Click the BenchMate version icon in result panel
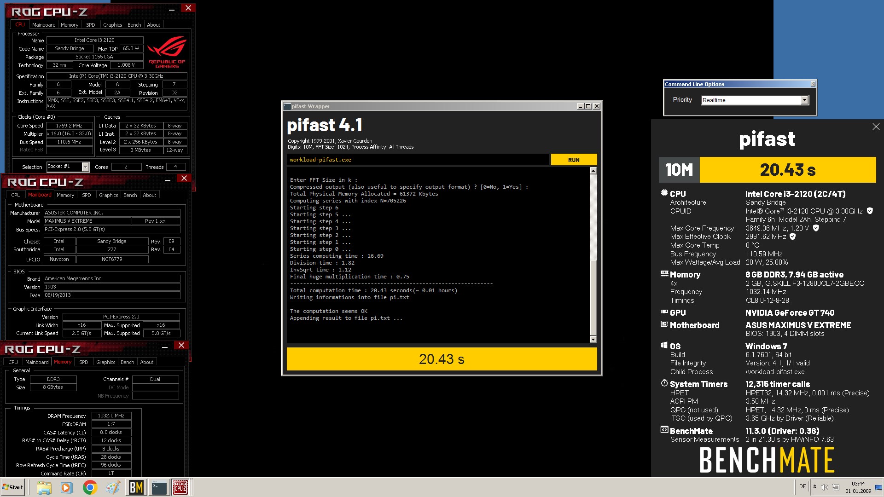 click(664, 430)
